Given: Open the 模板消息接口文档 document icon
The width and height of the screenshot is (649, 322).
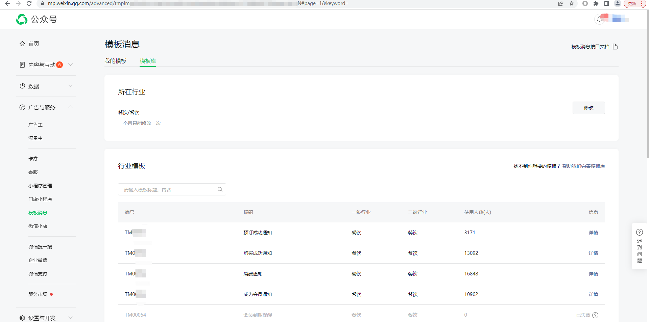Looking at the screenshot, I should [615, 47].
